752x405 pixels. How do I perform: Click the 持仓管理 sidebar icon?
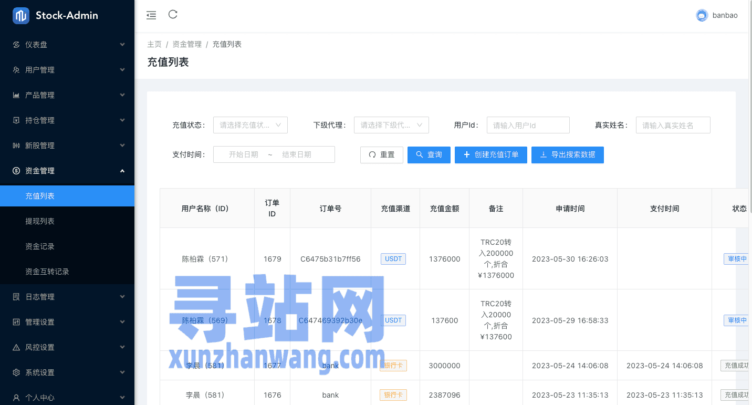pyautogui.click(x=16, y=120)
